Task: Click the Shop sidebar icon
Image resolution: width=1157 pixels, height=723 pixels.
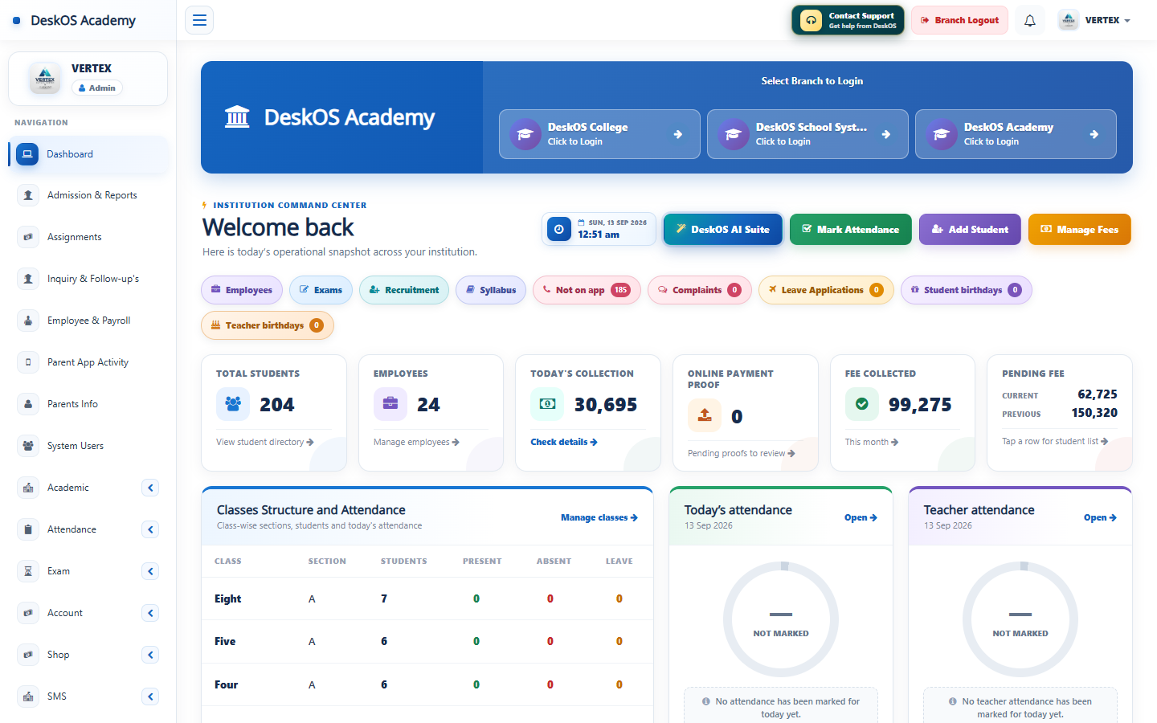Action: pos(28,655)
